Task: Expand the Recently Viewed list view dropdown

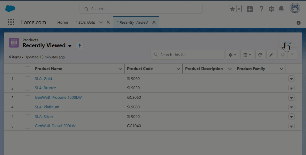Action: (x=70, y=46)
